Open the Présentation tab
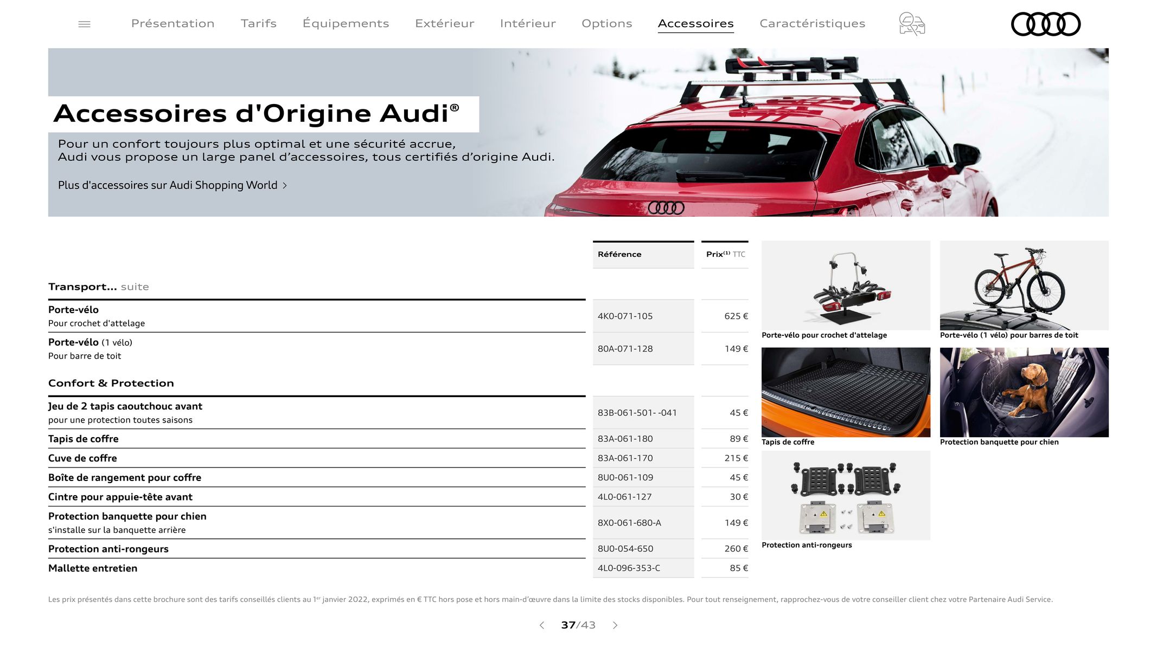This screenshot has width=1157, height=650. click(x=173, y=23)
